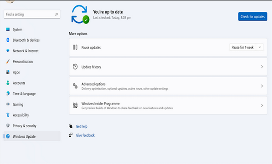Open Windows Insider Programme via its chevron
The width and height of the screenshot is (272, 164).
coord(262,105)
